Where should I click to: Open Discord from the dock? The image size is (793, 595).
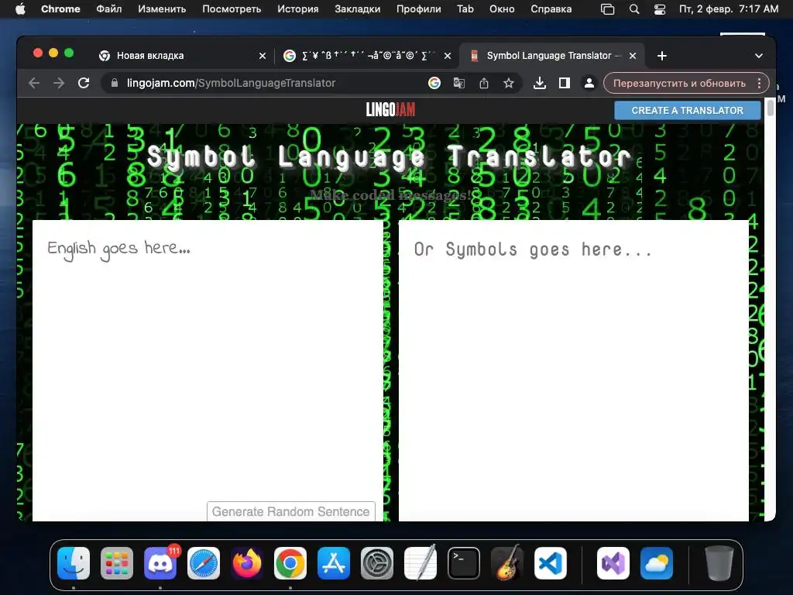[x=160, y=562]
